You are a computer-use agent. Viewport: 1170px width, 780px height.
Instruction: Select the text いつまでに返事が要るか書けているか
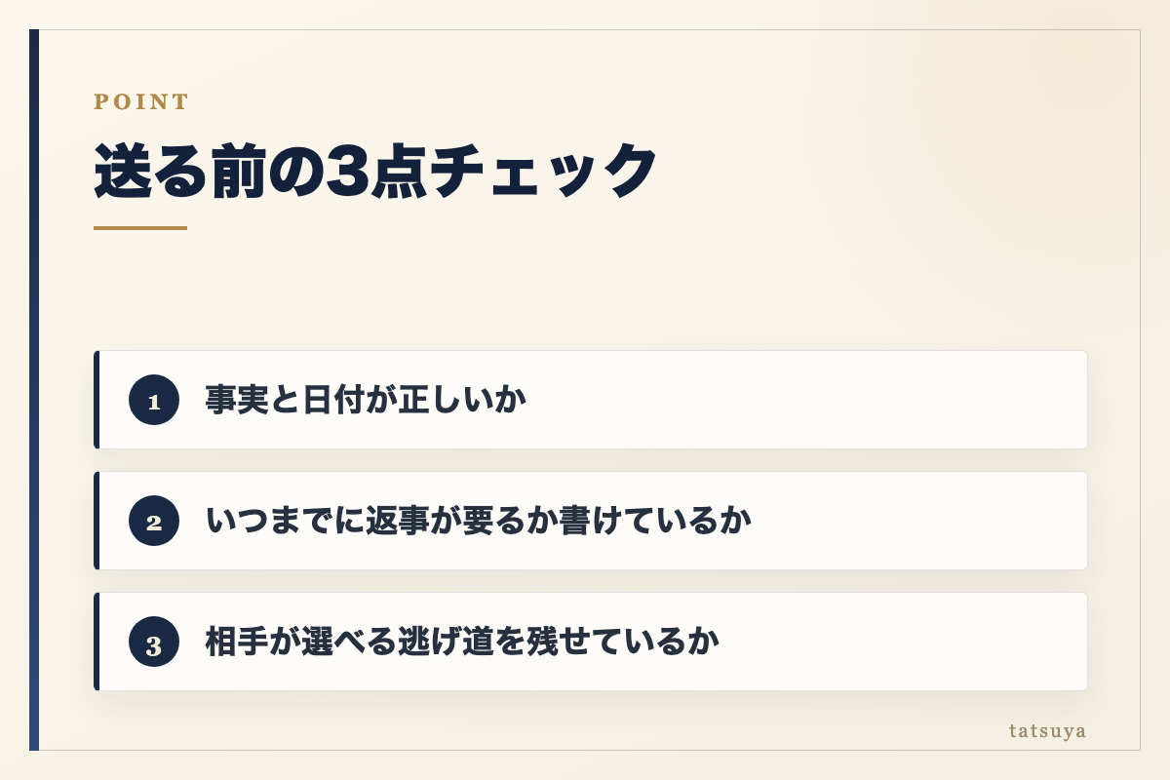[479, 521]
